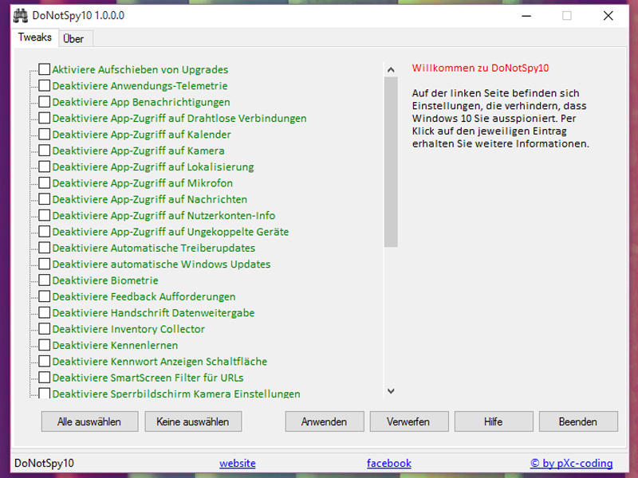638x478 pixels.
Task: Open the website link
Action: coord(238,464)
